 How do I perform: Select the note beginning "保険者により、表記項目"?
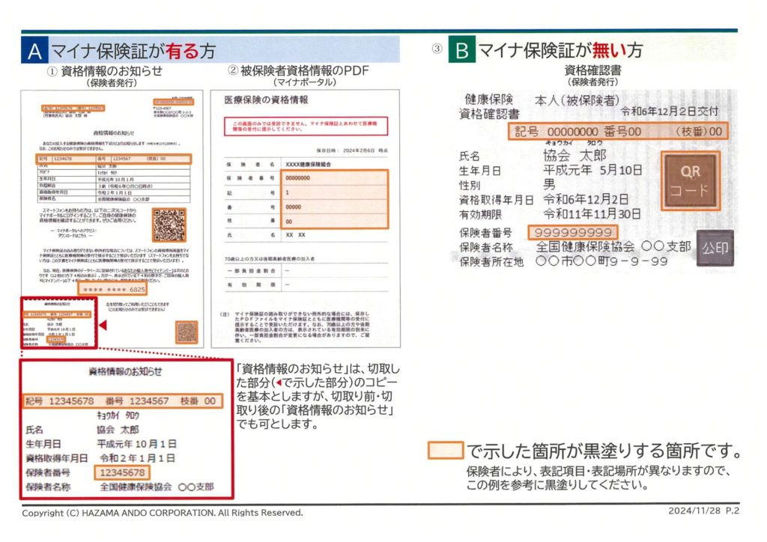coord(598,478)
